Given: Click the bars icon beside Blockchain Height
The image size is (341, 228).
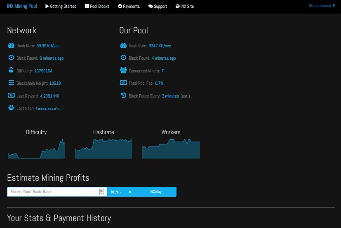Looking at the screenshot, I should (11, 83).
